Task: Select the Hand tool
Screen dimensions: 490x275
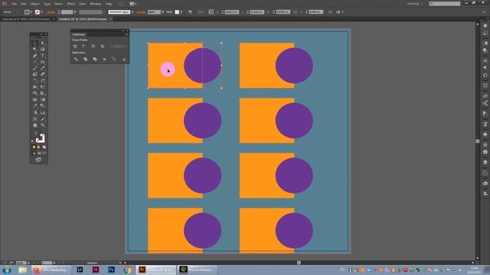Action: click(35, 125)
